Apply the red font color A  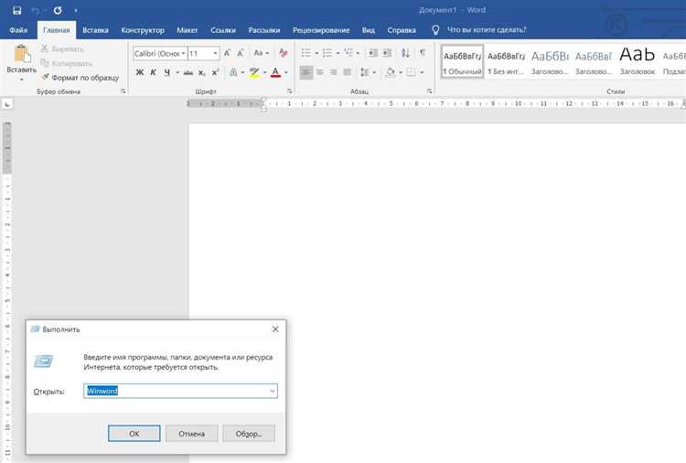[x=275, y=72]
